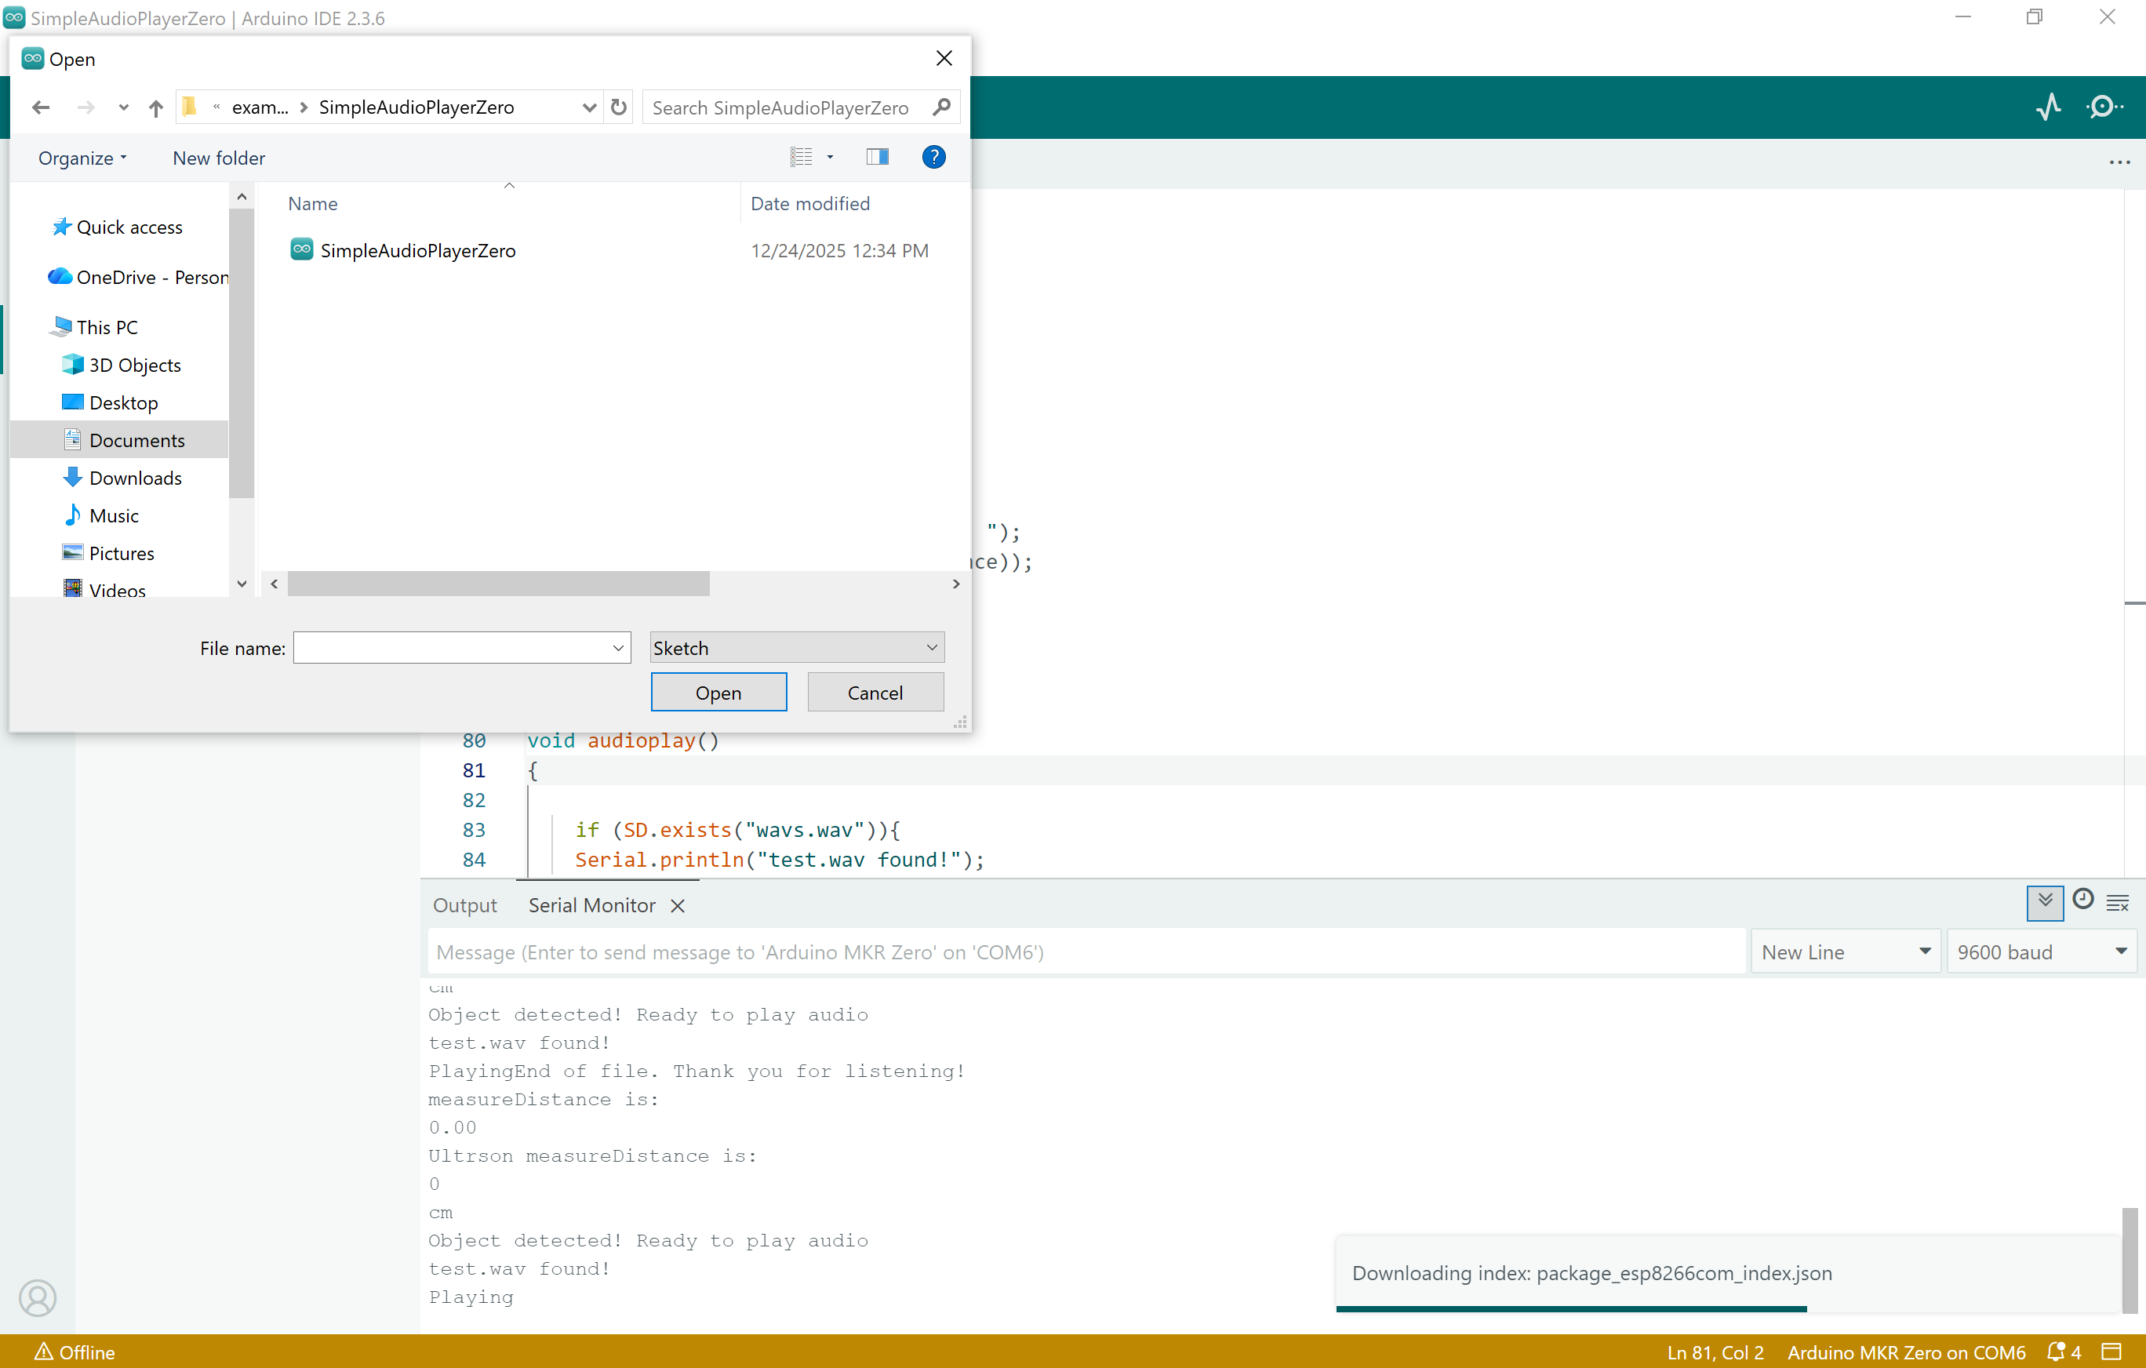2146x1368 pixels.
Task: Toggle the preview pane in the Open dialog
Action: click(x=877, y=157)
